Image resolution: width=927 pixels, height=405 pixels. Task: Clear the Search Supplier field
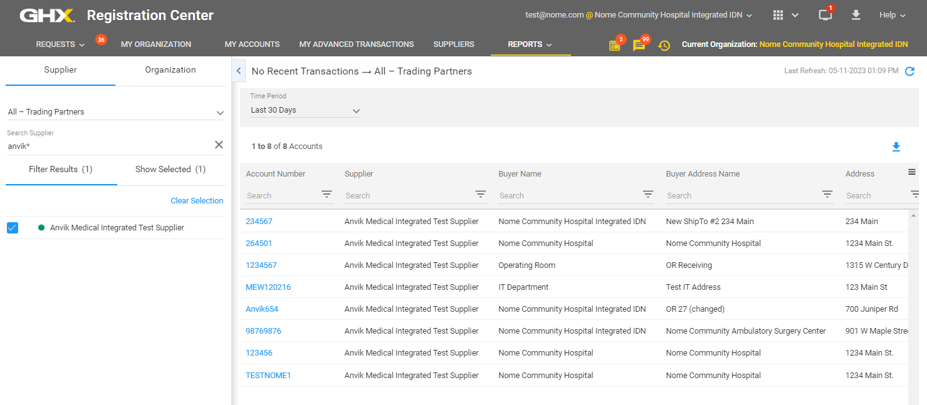point(219,145)
